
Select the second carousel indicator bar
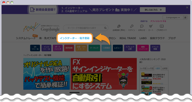pos(86,93)
